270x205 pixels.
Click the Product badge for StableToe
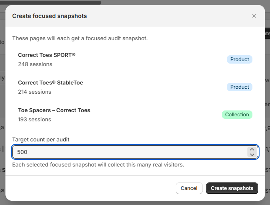click(x=239, y=87)
